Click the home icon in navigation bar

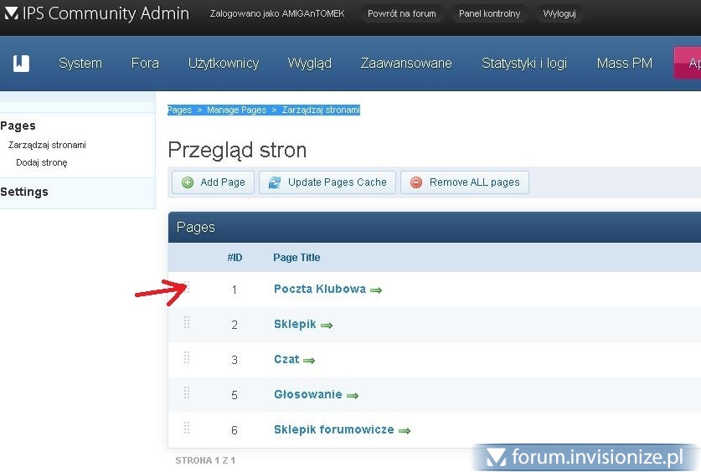pyautogui.click(x=21, y=64)
